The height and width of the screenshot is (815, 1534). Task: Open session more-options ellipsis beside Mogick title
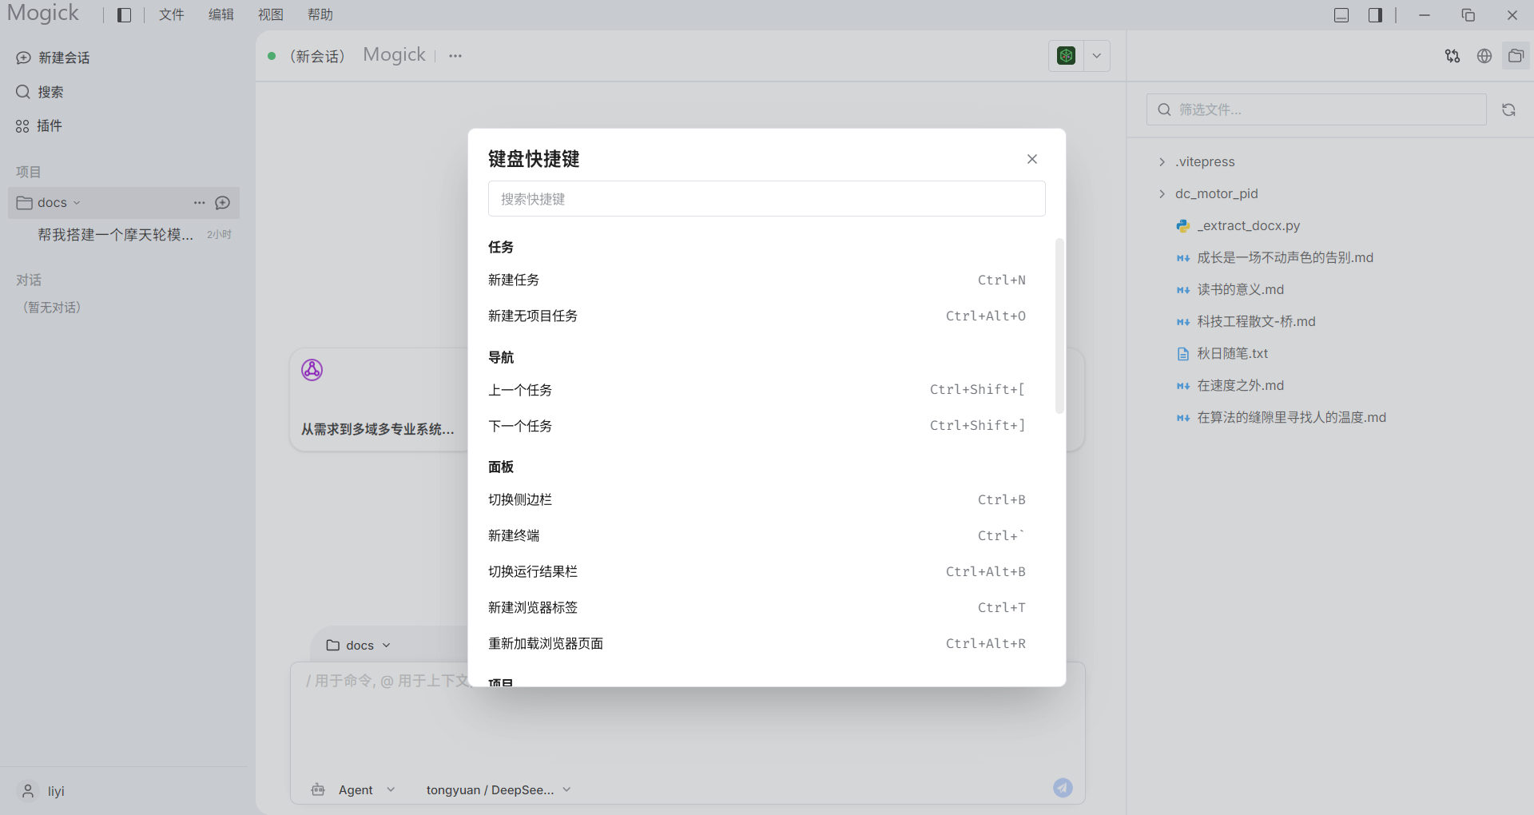coord(455,56)
